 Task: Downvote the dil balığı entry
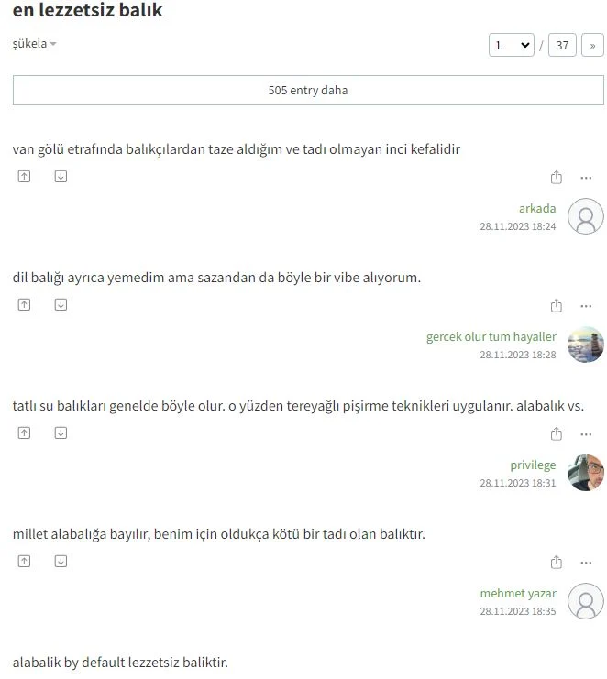[61, 304]
